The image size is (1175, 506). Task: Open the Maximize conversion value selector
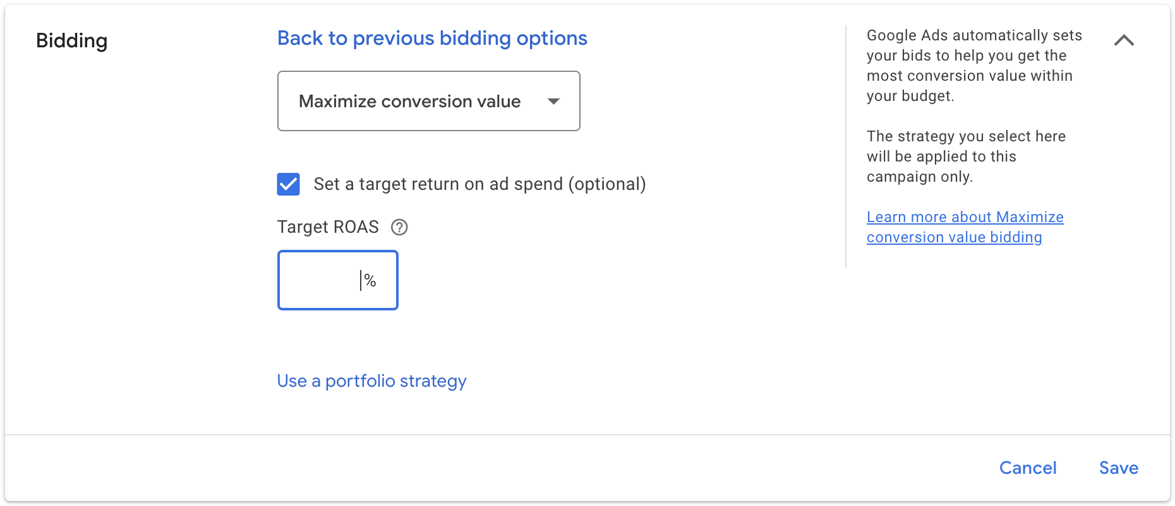pyautogui.click(x=411, y=102)
